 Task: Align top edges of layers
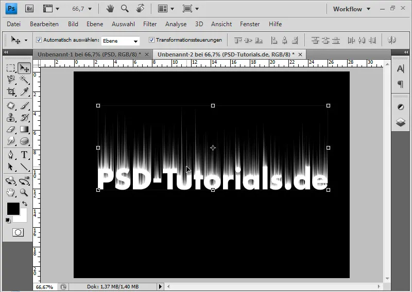[238, 41]
